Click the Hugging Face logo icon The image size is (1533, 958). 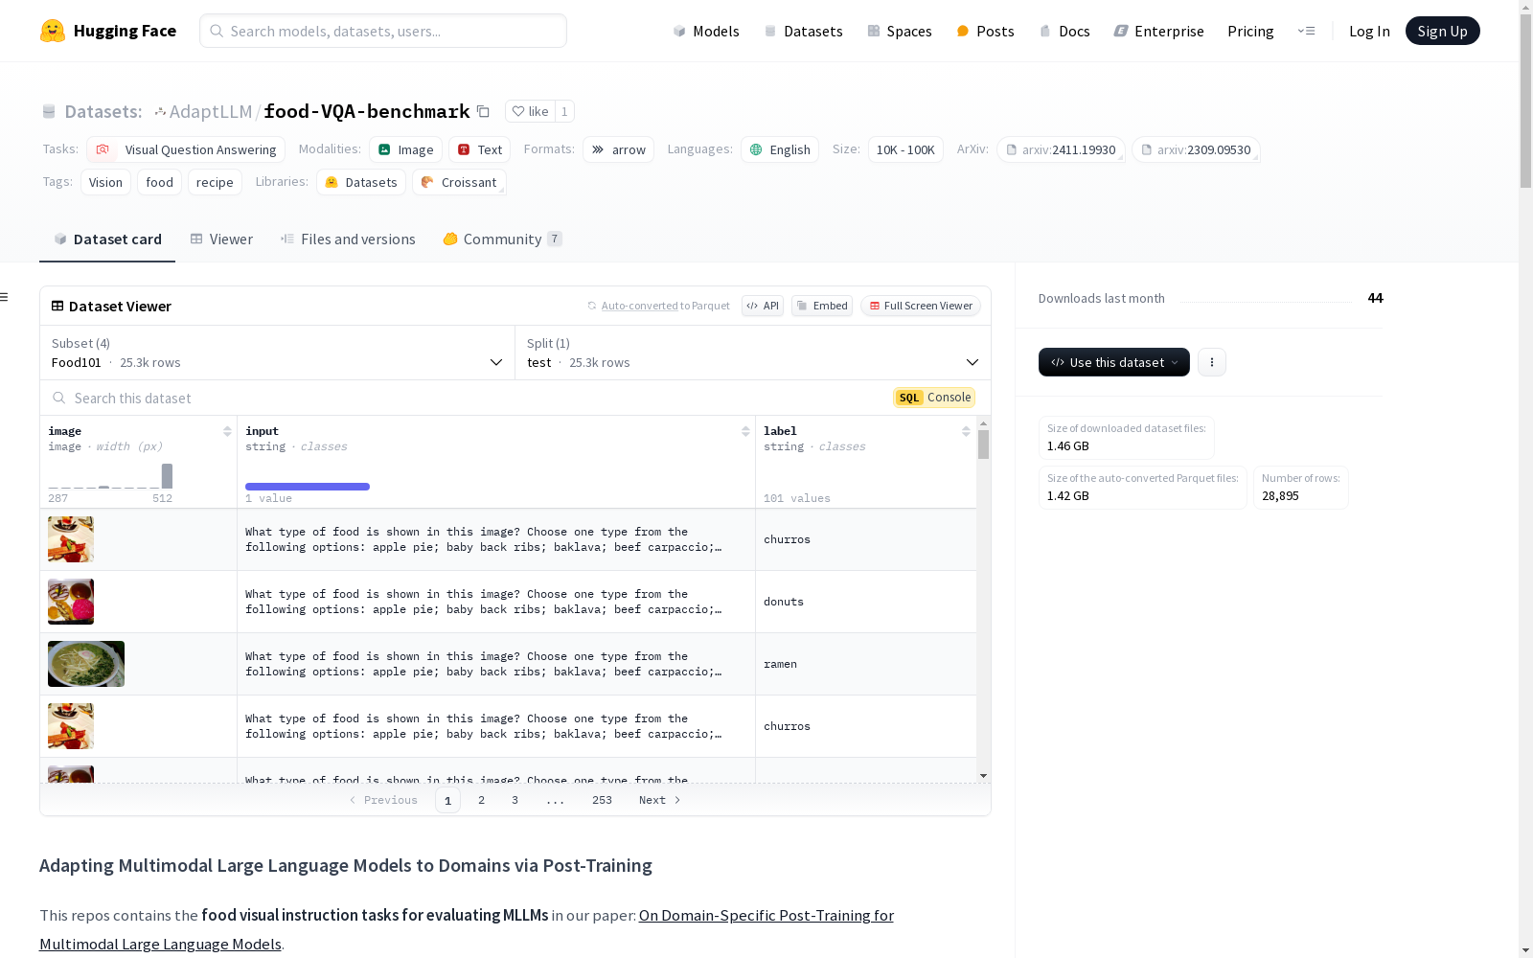tap(53, 31)
